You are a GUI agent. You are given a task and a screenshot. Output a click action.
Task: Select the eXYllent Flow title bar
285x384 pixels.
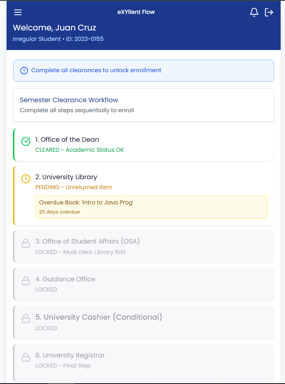136,12
